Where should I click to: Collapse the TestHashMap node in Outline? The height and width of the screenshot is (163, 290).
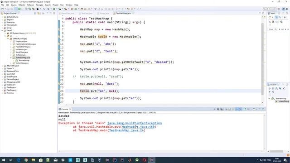pyautogui.click(x=269, y=99)
